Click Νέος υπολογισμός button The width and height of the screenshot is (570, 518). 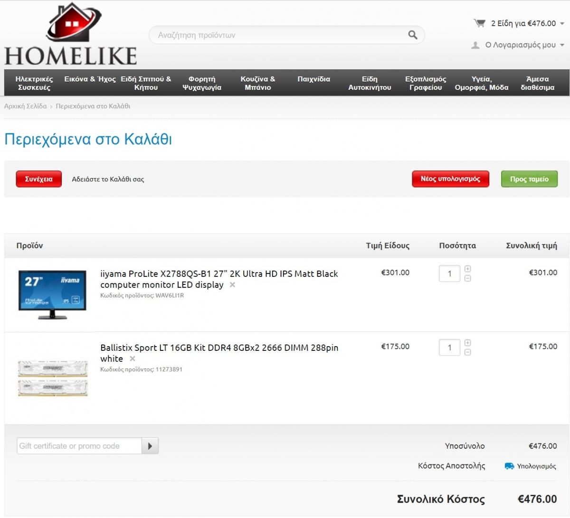tap(450, 179)
